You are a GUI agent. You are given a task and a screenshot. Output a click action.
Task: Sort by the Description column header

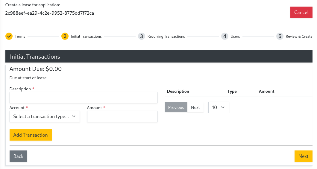tap(178, 91)
